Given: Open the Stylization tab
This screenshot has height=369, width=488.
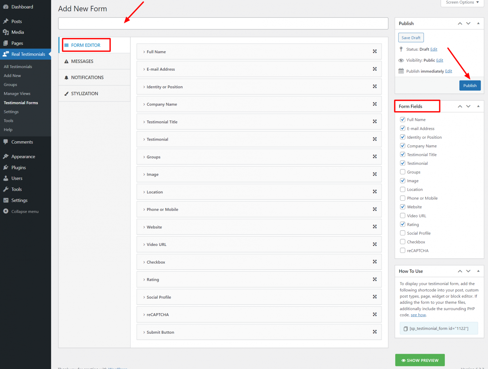Looking at the screenshot, I should pos(85,93).
